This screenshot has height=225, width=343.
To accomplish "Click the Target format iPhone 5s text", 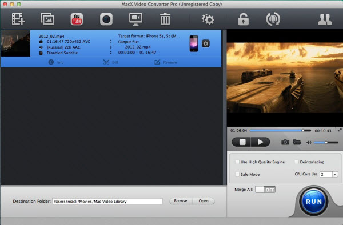I will (149, 36).
